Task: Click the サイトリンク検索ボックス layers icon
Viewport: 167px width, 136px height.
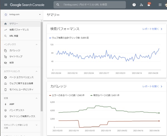Action: pos(6,116)
